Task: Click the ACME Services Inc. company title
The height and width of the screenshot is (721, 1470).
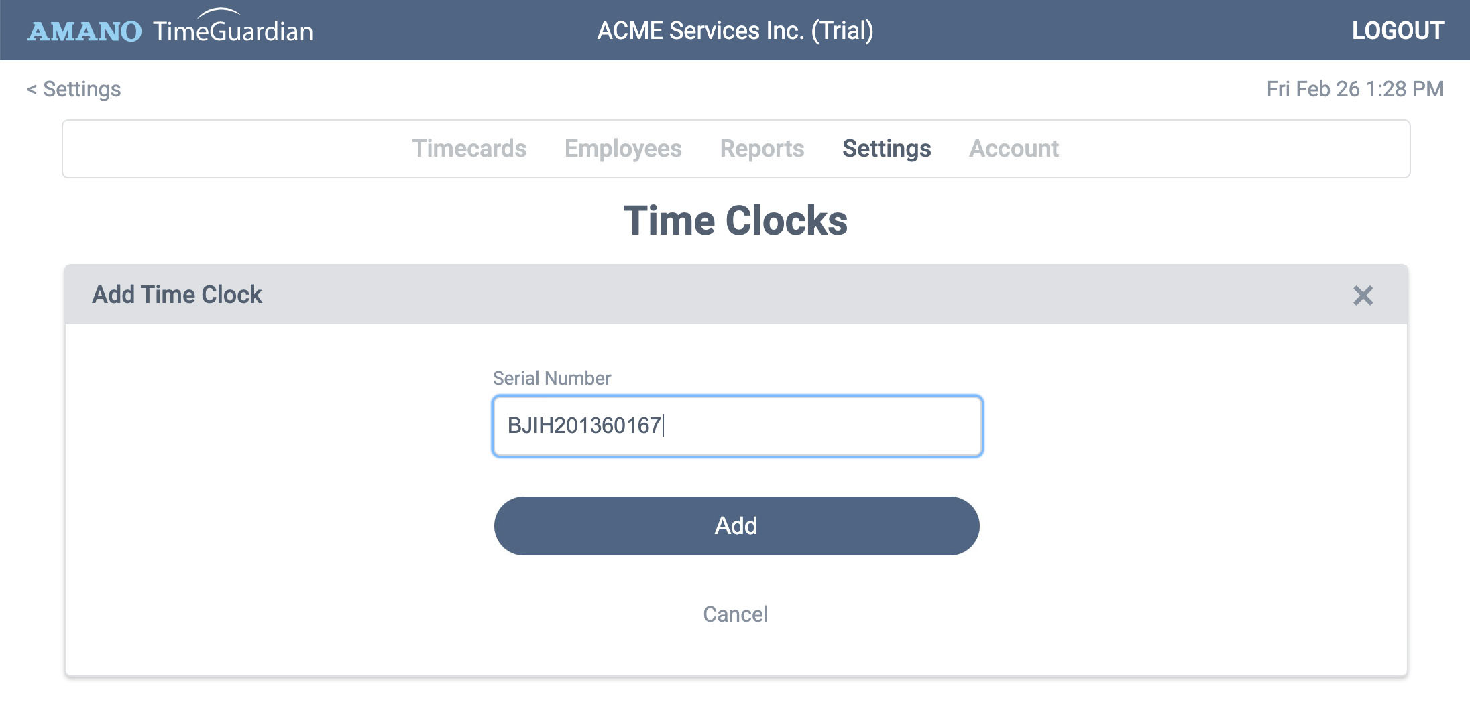Action: [735, 31]
